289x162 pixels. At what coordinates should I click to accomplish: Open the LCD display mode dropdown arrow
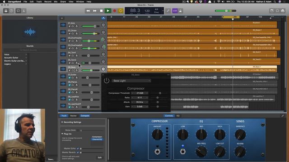tap(163, 11)
